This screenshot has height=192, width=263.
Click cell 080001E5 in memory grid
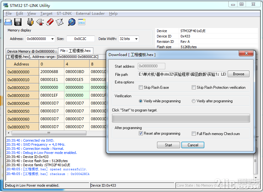click(77, 80)
